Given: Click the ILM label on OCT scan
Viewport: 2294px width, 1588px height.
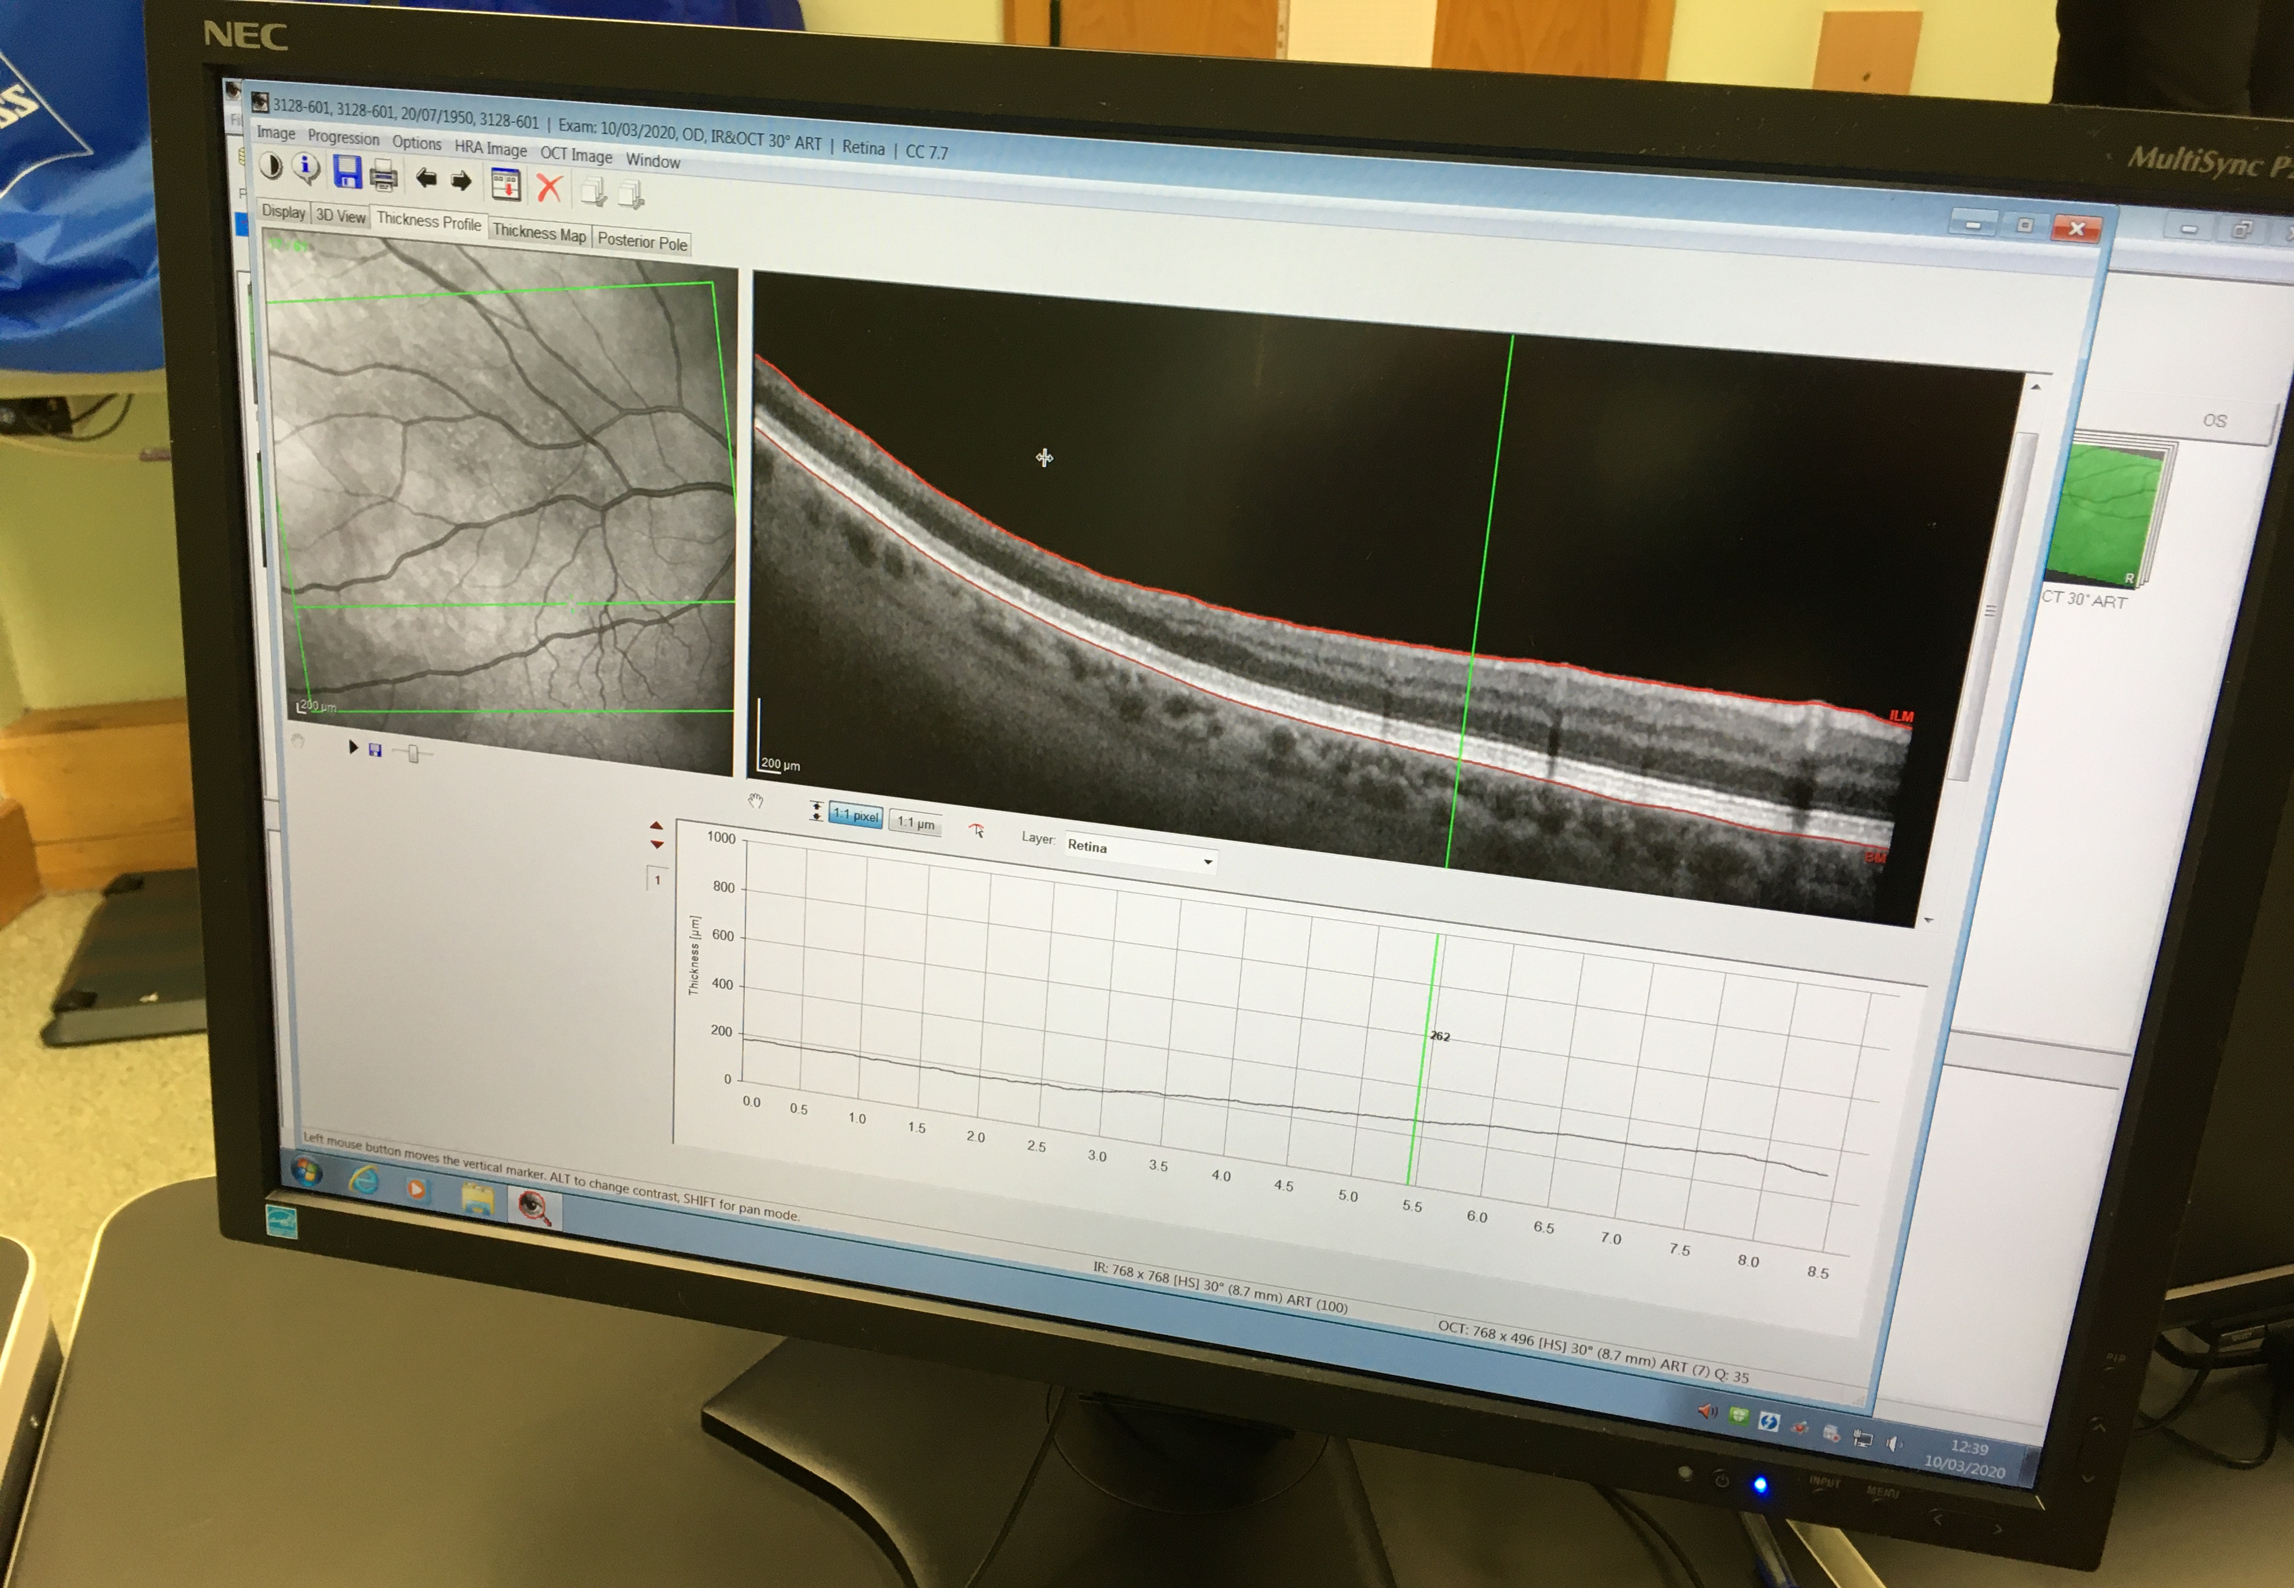Looking at the screenshot, I should [1901, 715].
